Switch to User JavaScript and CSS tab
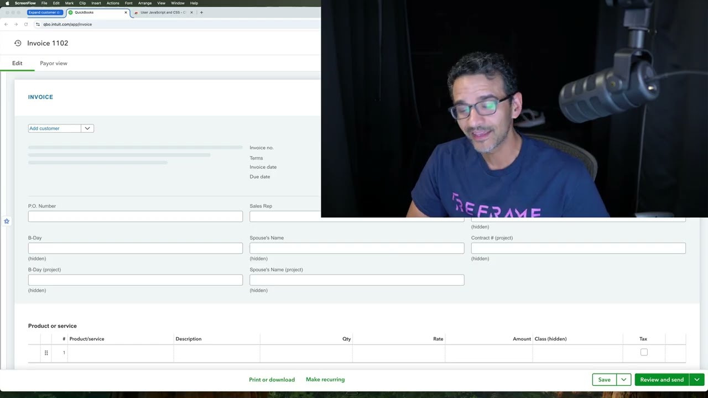Viewport: 708px width, 398px height. point(163,12)
